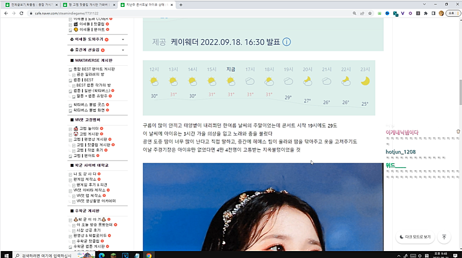Show weather source info circle icon
Screen dimensions: 462x258
[x=286, y=42]
